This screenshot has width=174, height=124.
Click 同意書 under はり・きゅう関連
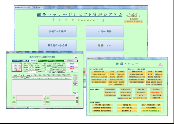coord(112,74)
